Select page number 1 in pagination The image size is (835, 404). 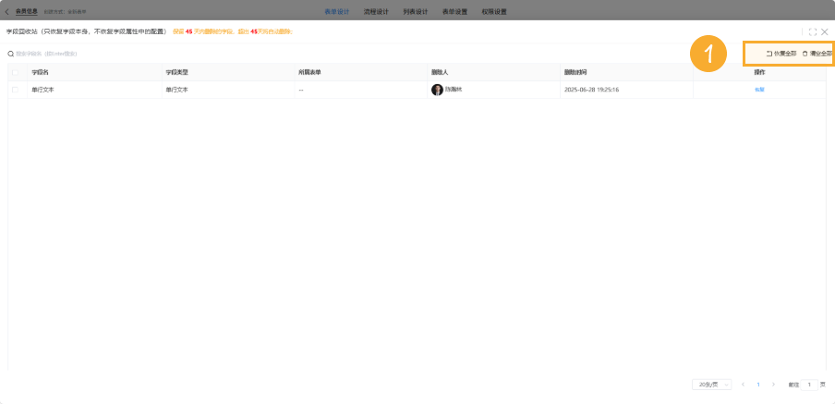[758, 385]
